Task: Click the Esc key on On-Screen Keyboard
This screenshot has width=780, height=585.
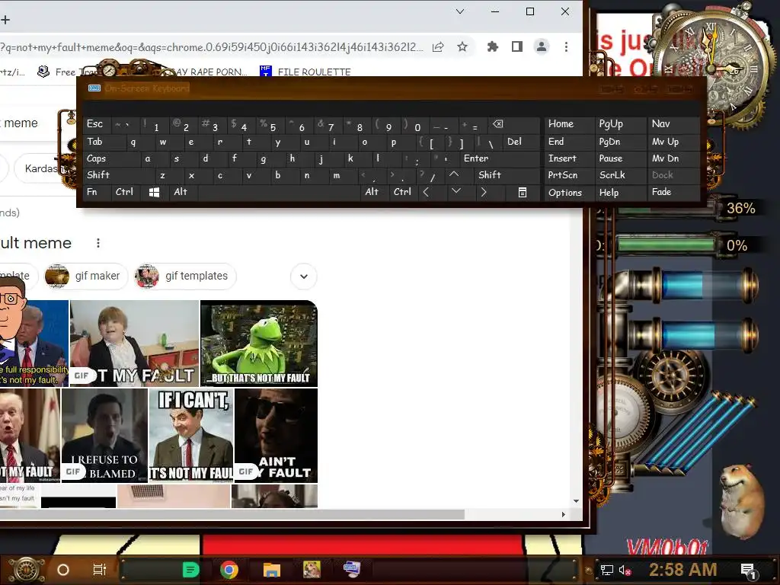Action: pyautogui.click(x=95, y=124)
